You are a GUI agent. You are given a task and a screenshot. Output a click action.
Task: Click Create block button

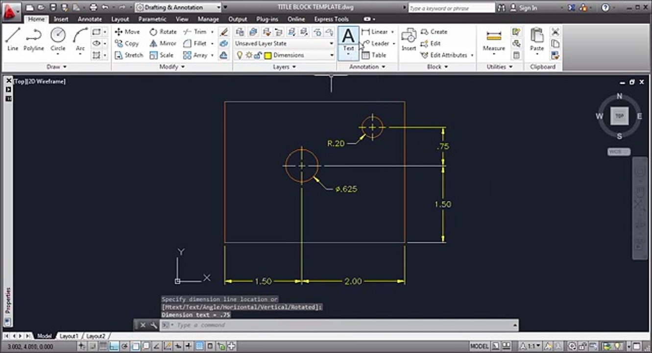[434, 31]
